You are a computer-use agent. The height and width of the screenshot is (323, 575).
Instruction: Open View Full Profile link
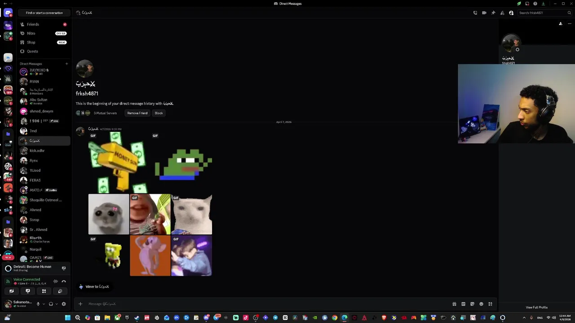click(537, 307)
